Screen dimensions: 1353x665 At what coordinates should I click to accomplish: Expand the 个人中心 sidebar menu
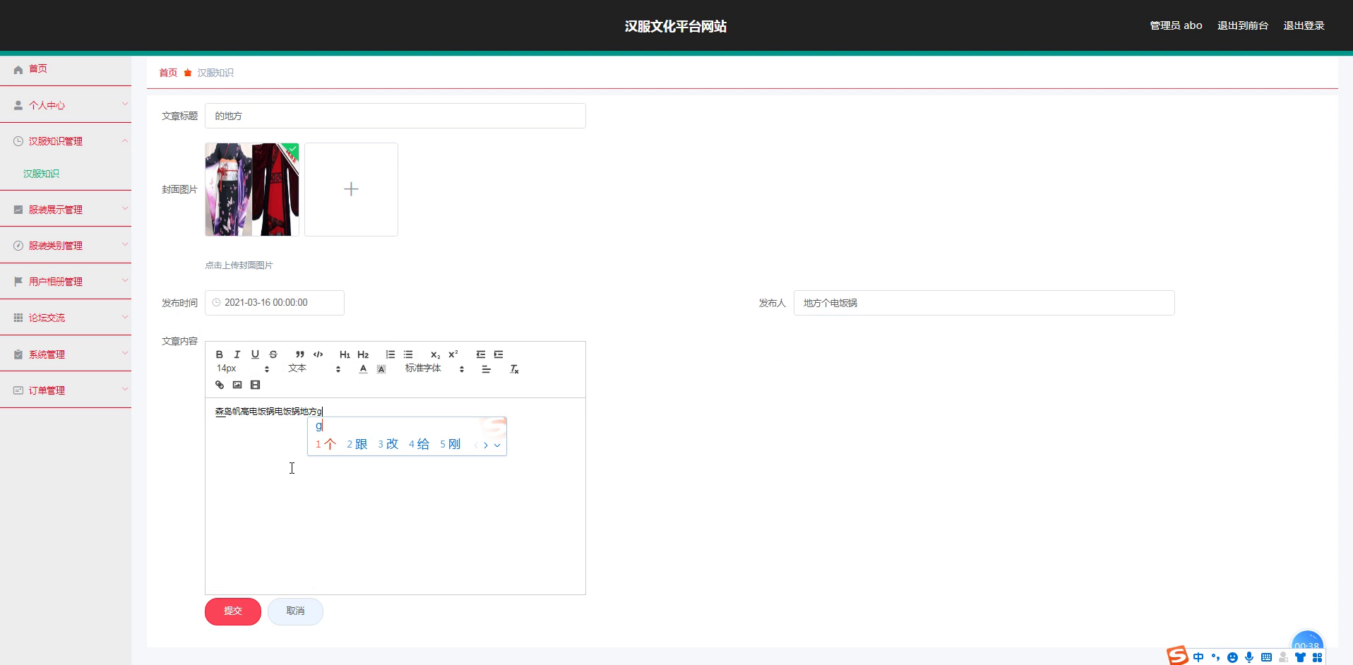coord(66,105)
